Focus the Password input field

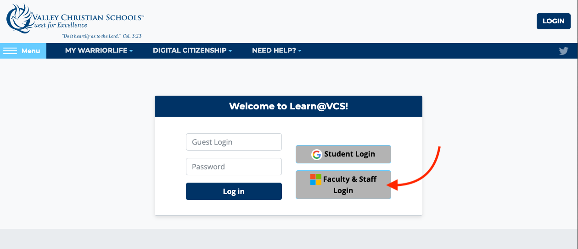click(x=234, y=167)
